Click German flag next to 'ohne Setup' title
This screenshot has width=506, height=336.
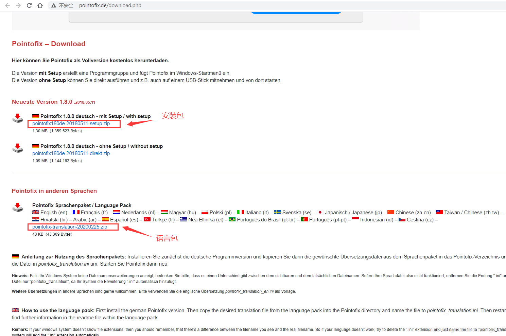click(x=36, y=146)
